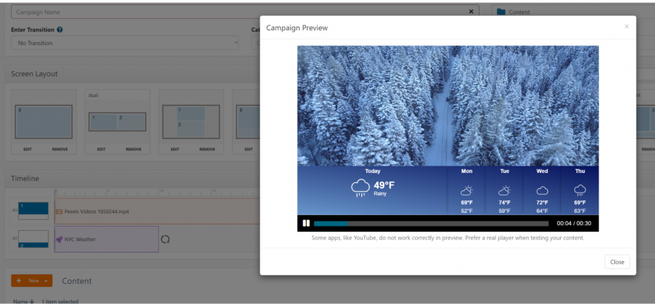Click the timeline ruler above the tracks

[157, 193]
